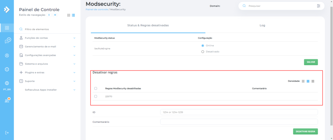
Task: Click the logout icon at sidebar bottom
Action: [x=7, y=133]
